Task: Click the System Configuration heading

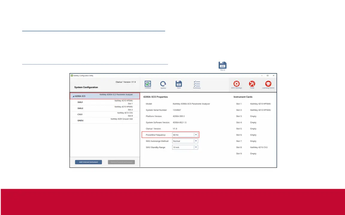Action: 86,87
